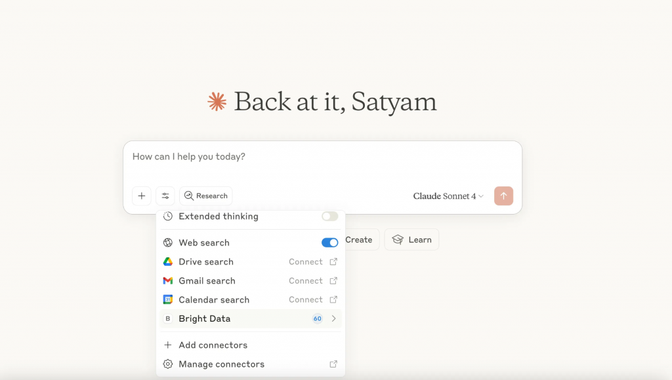Choose Calendar search from the menu
The image size is (672, 380).
coord(251,299)
